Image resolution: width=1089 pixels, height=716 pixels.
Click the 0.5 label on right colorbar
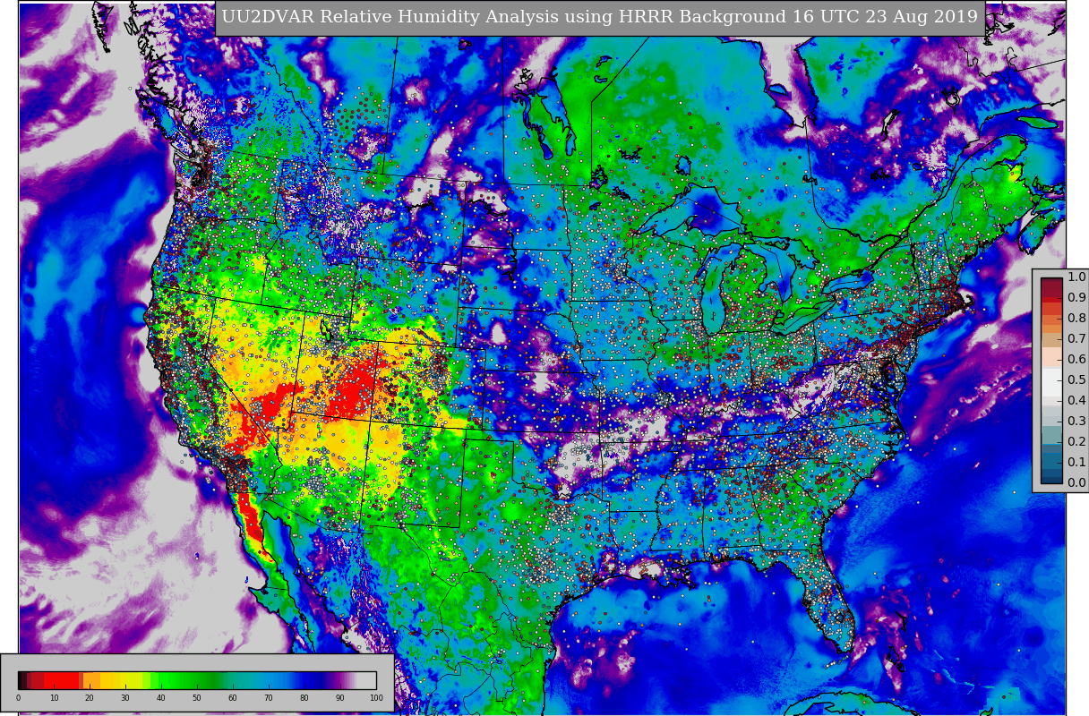point(1076,379)
